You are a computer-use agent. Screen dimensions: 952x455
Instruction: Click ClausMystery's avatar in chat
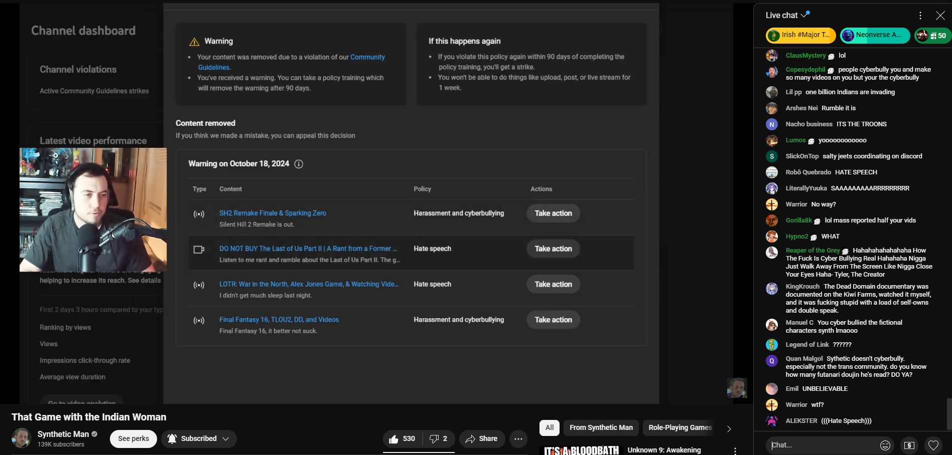click(772, 56)
